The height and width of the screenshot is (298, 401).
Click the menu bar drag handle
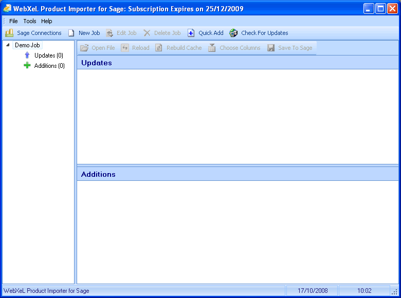coord(4,21)
